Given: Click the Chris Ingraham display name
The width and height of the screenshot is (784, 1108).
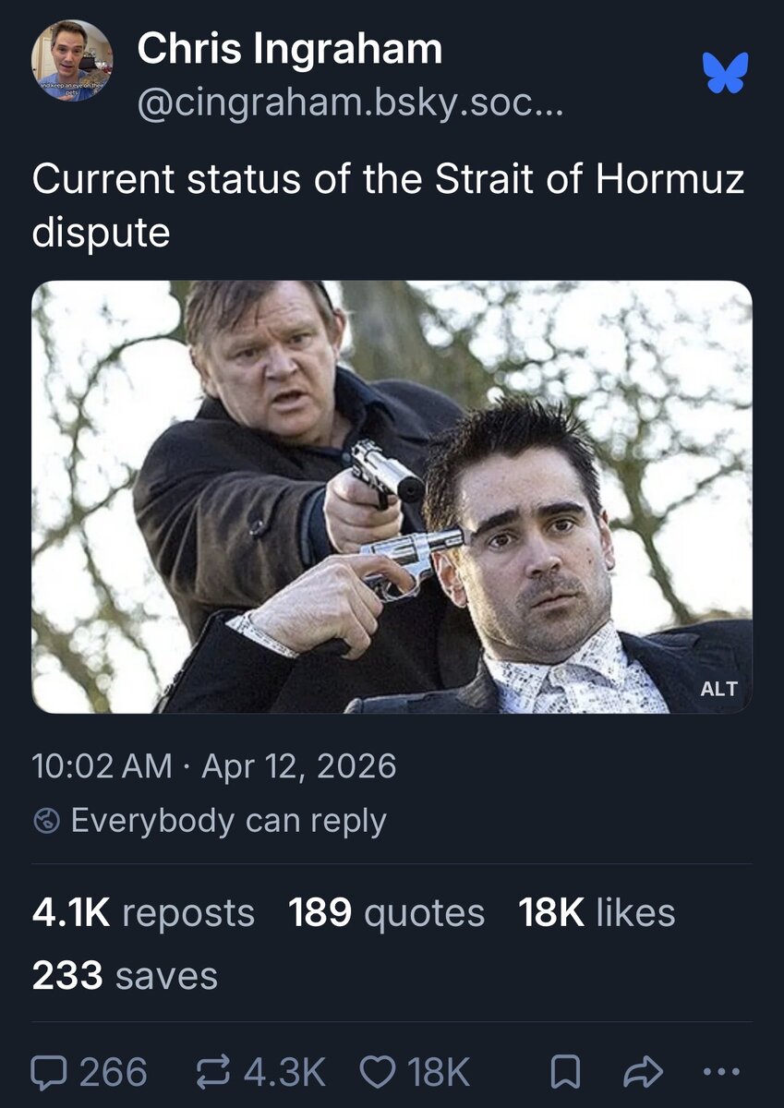Looking at the screenshot, I should pos(289,49).
